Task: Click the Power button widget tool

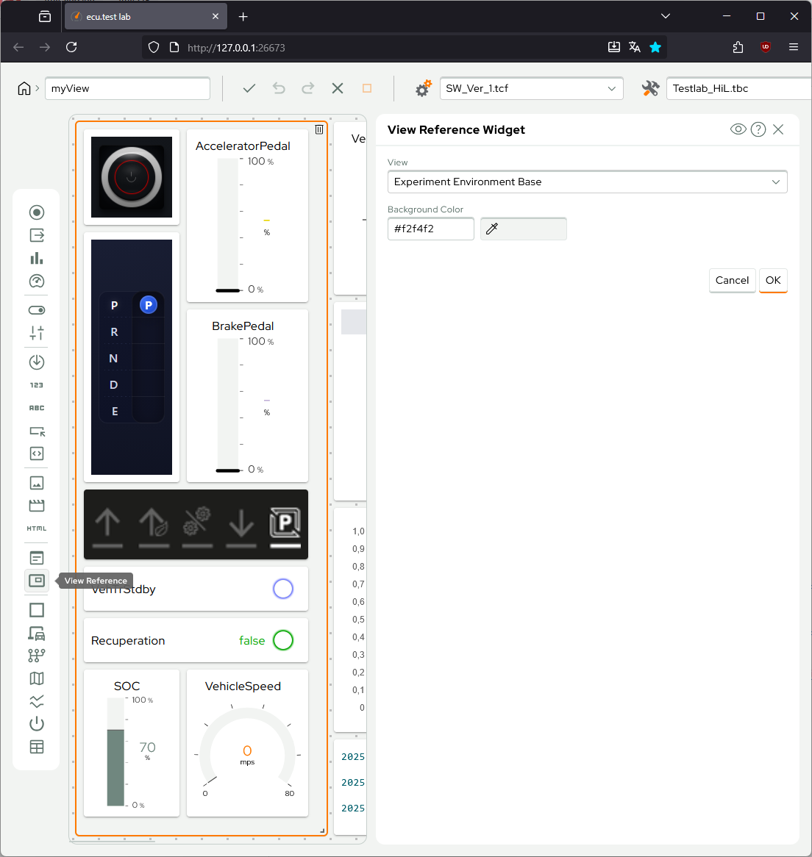Action: 36,724
